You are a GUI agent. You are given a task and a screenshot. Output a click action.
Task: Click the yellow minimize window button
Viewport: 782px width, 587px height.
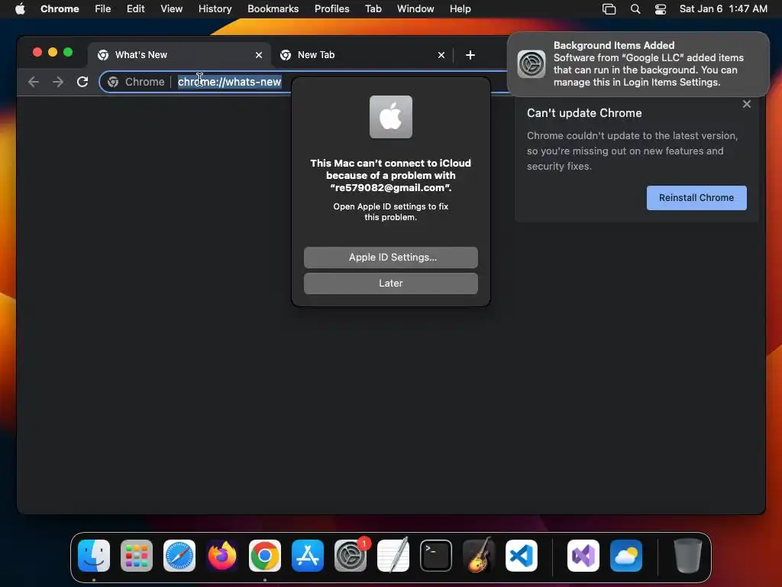pos(53,53)
